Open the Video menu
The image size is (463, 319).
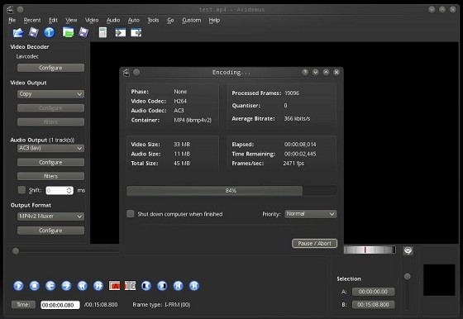click(x=92, y=20)
